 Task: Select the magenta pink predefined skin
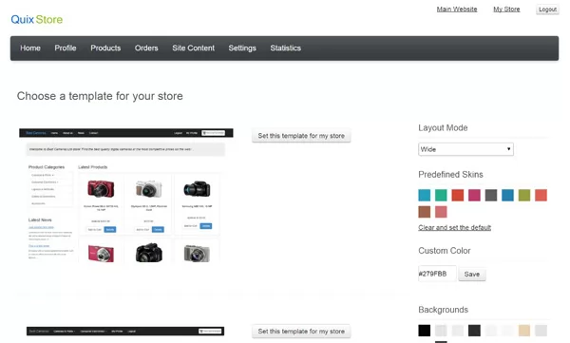[x=474, y=196]
